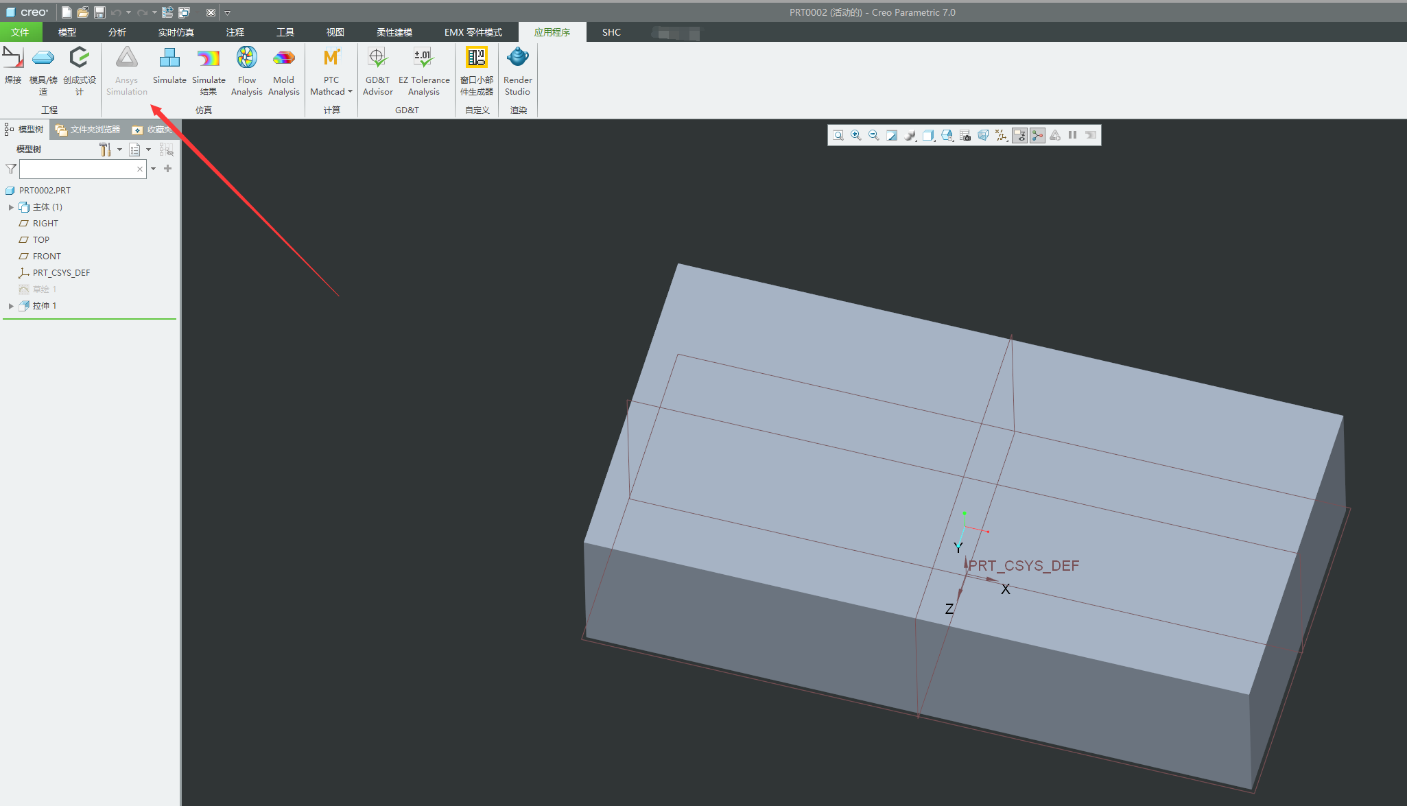Open the Welding (焊接) application

pyautogui.click(x=13, y=66)
